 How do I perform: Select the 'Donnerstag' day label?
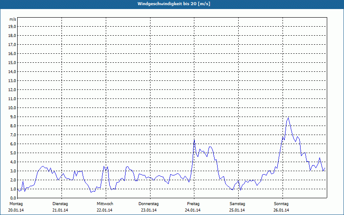coord(148,204)
